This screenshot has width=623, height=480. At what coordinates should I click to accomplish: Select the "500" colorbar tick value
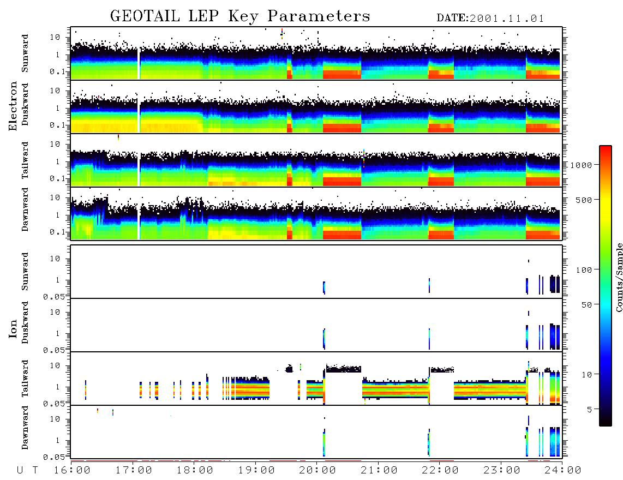(x=584, y=200)
